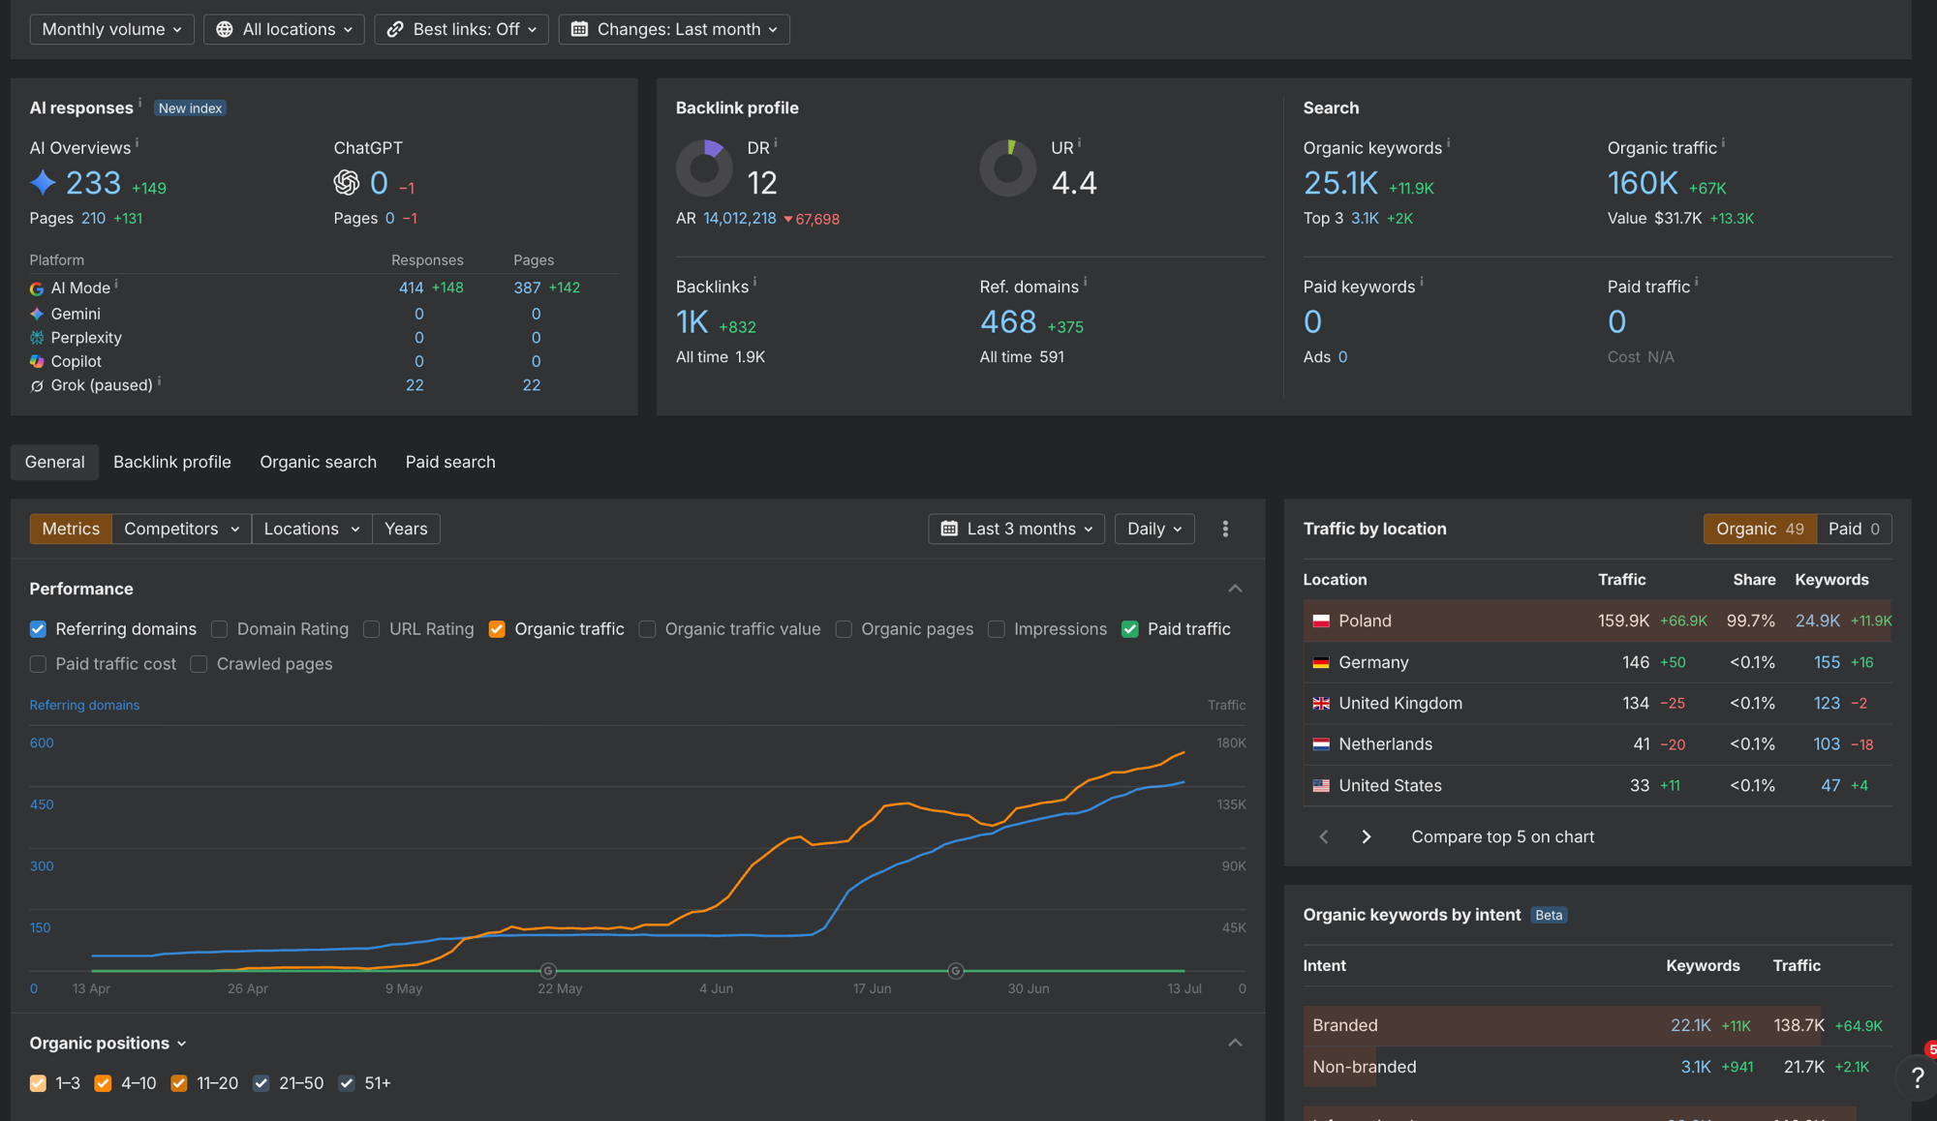Click the Grok platform icon

pos(37,385)
